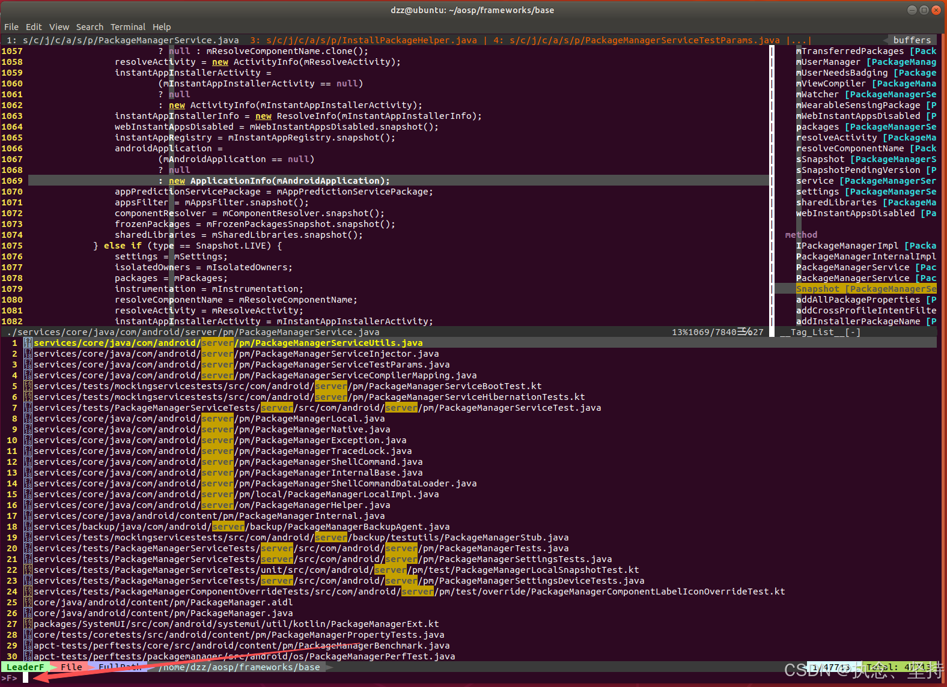Jump to mUserManager field in tag list

click(866, 62)
